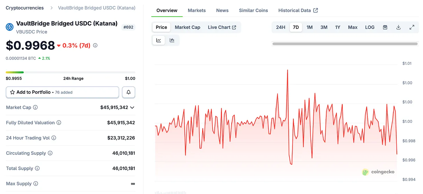Click info icon beside 24 Hour Trading Vol

(54, 138)
